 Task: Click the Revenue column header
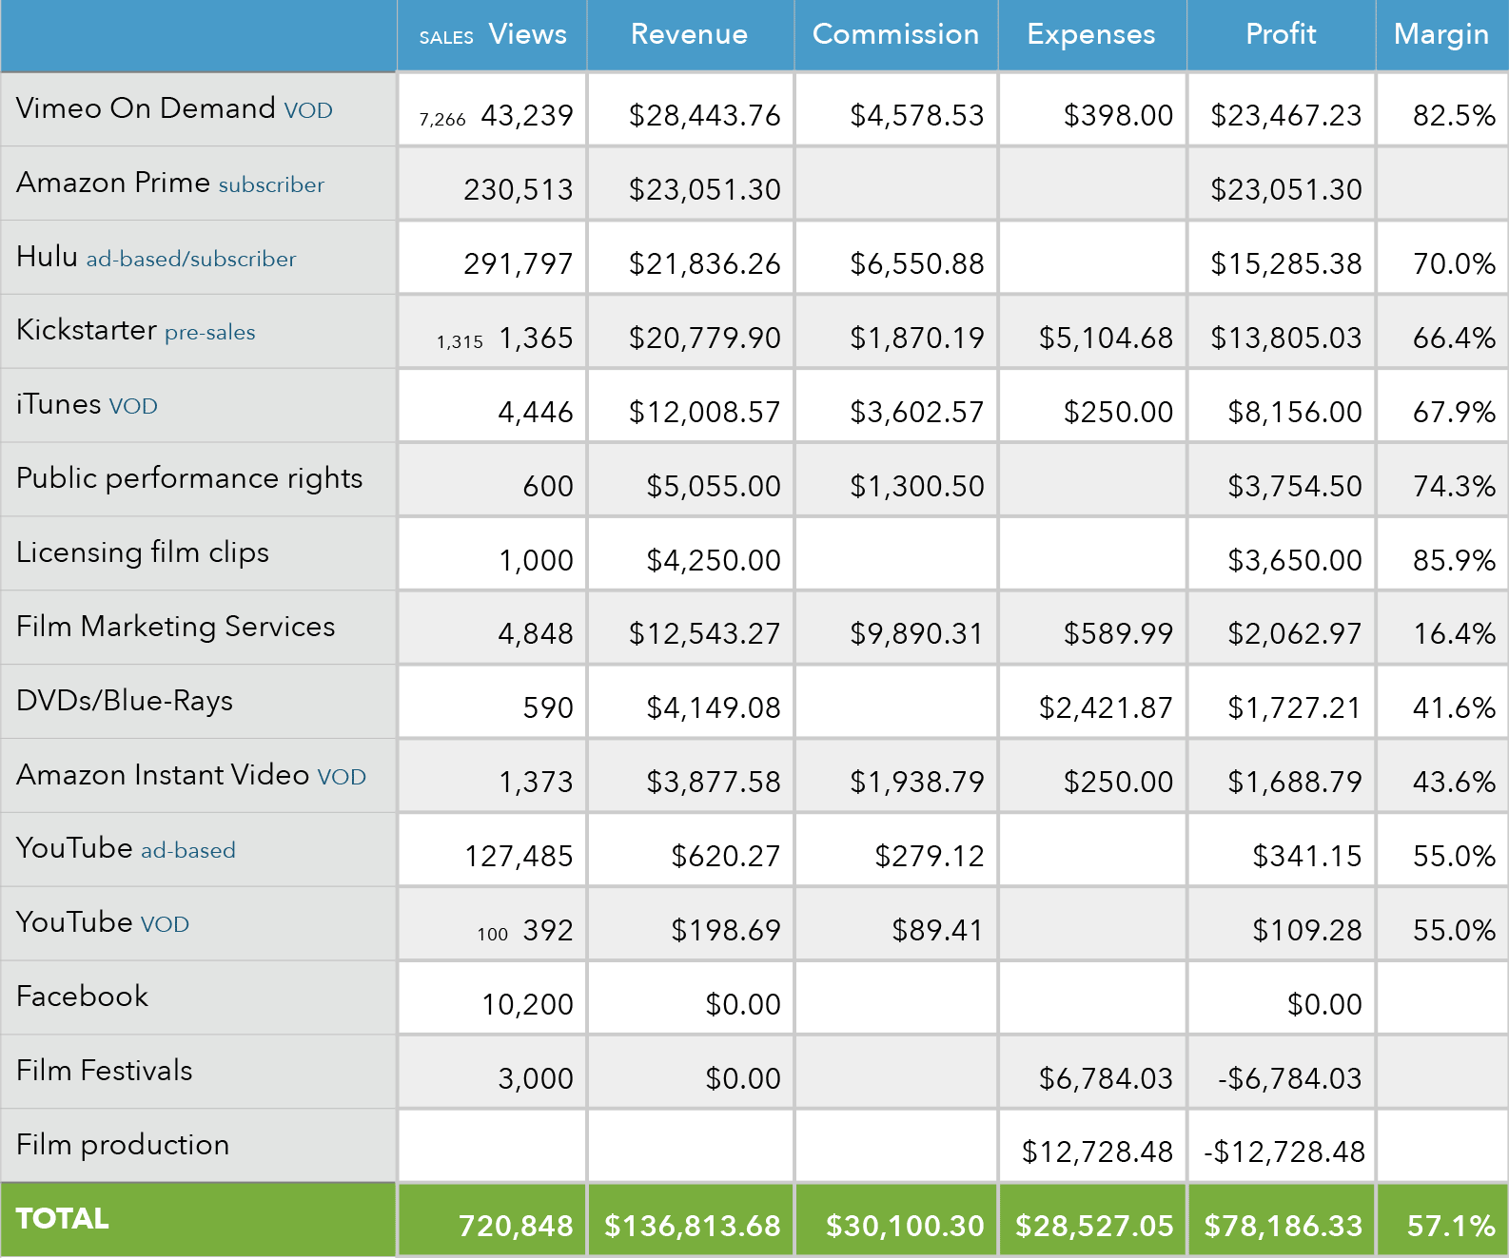690,35
